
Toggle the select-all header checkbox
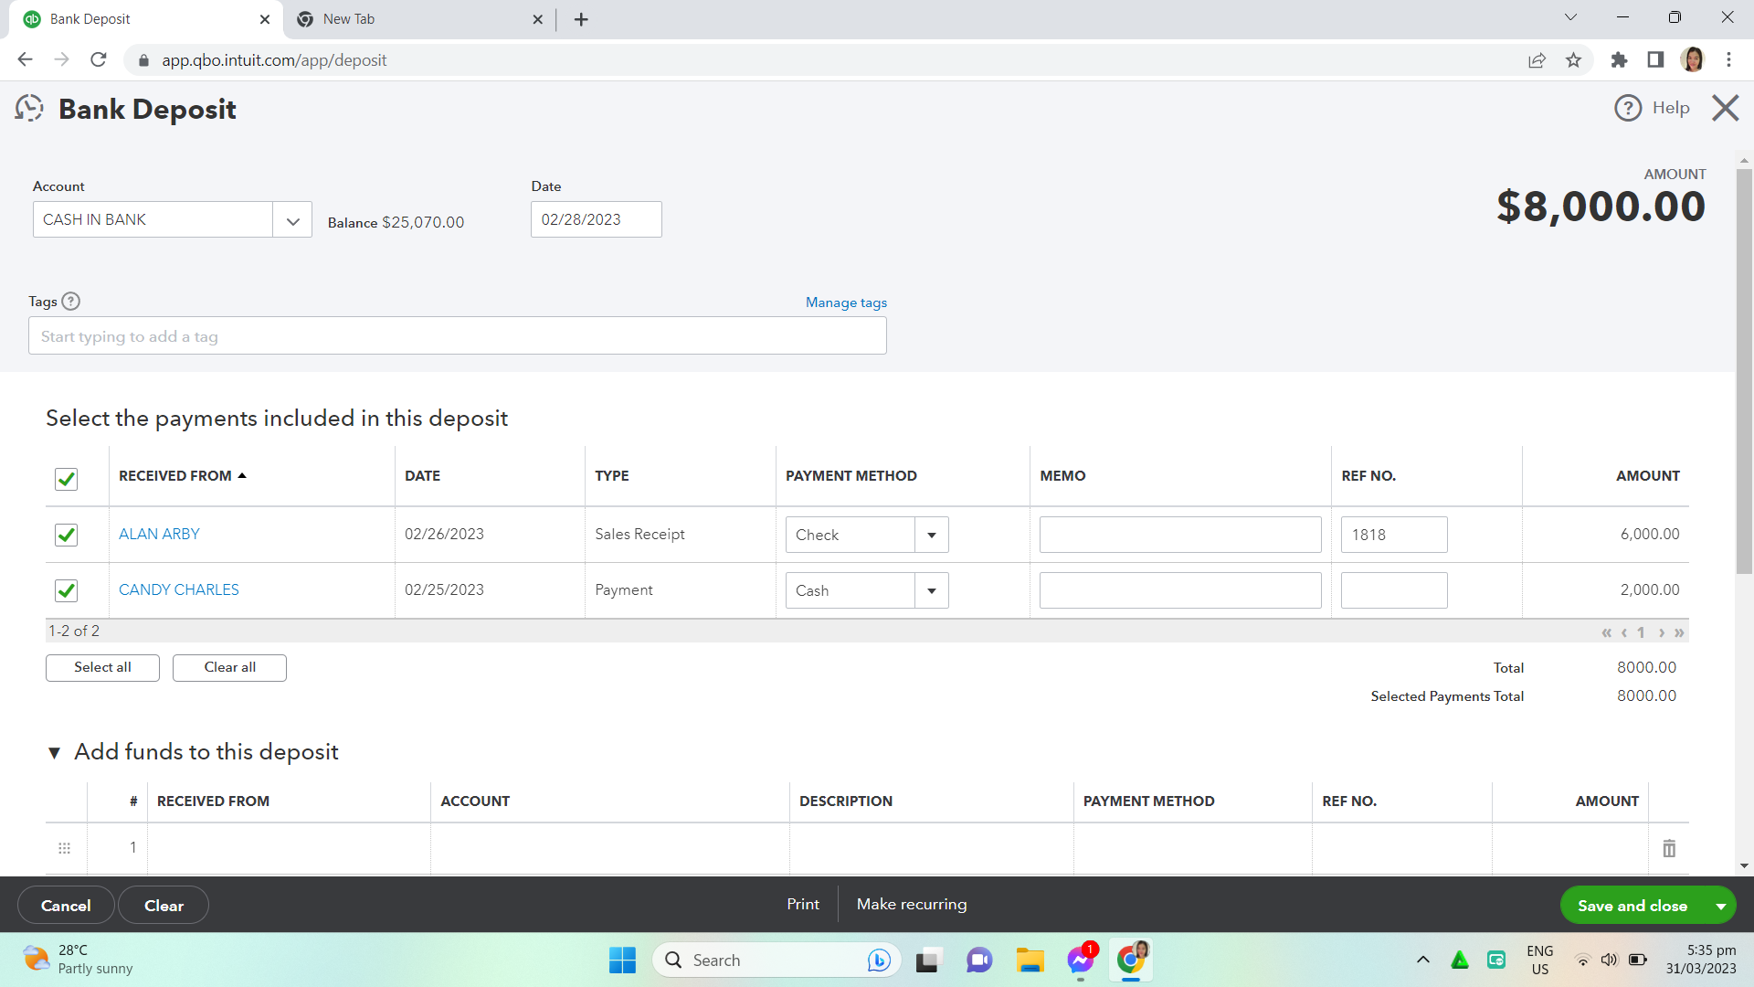pos(66,479)
